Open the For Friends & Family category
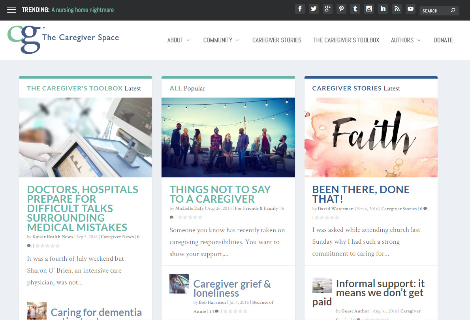The image size is (470, 320). 257,208
